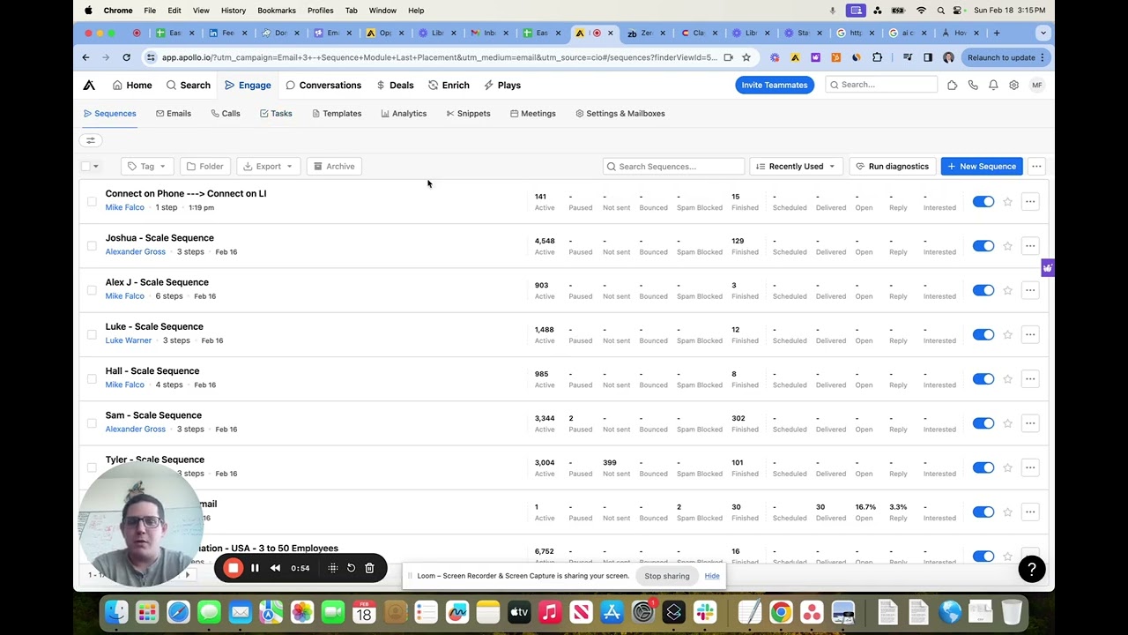Click the phone dialer icon in header
1128x635 pixels.
(x=973, y=85)
